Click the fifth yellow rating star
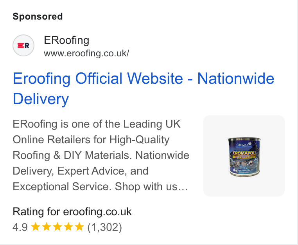The image size is (298, 245). point(79,227)
